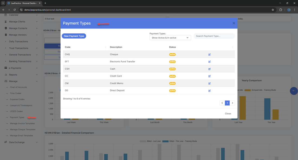Click the Search Payment Type field
298x160 pixels.
point(214,36)
